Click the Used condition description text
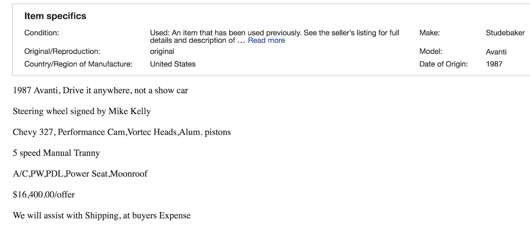The height and width of the screenshot is (252, 530). click(274, 33)
